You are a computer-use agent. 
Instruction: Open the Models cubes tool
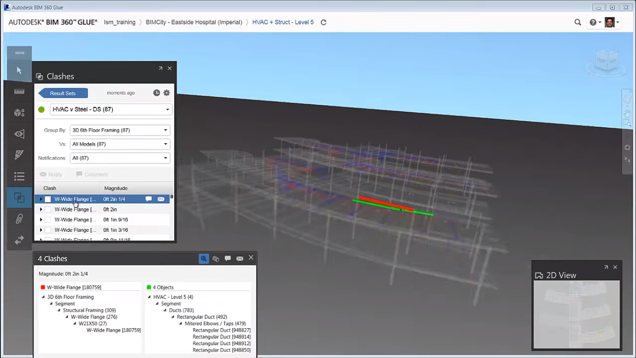(x=19, y=113)
